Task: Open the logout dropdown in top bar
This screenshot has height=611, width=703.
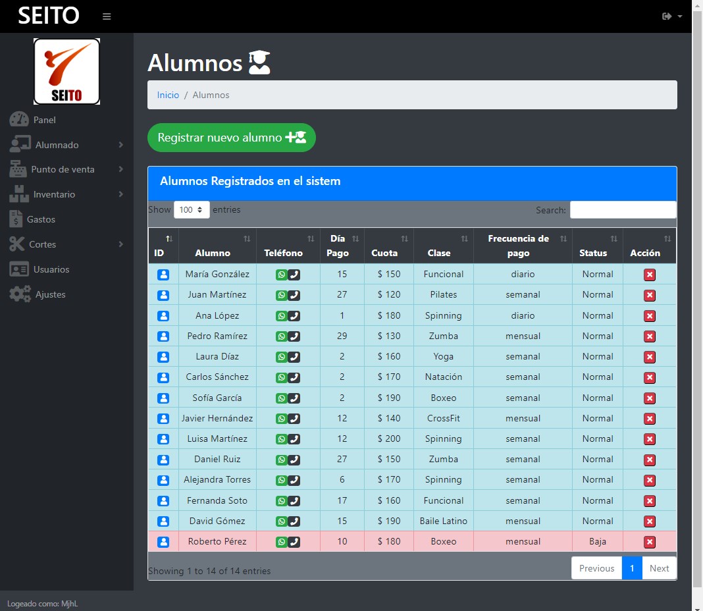Action: tap(671, 16)
